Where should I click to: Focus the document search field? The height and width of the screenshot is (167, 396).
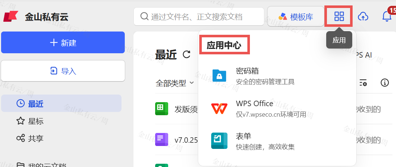199,16
